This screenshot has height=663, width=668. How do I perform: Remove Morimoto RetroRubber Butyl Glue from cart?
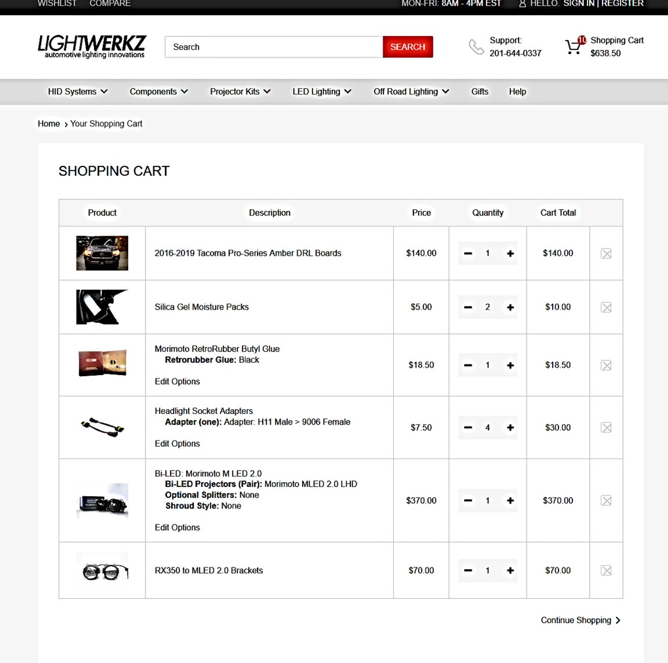(x=606, y=365)
